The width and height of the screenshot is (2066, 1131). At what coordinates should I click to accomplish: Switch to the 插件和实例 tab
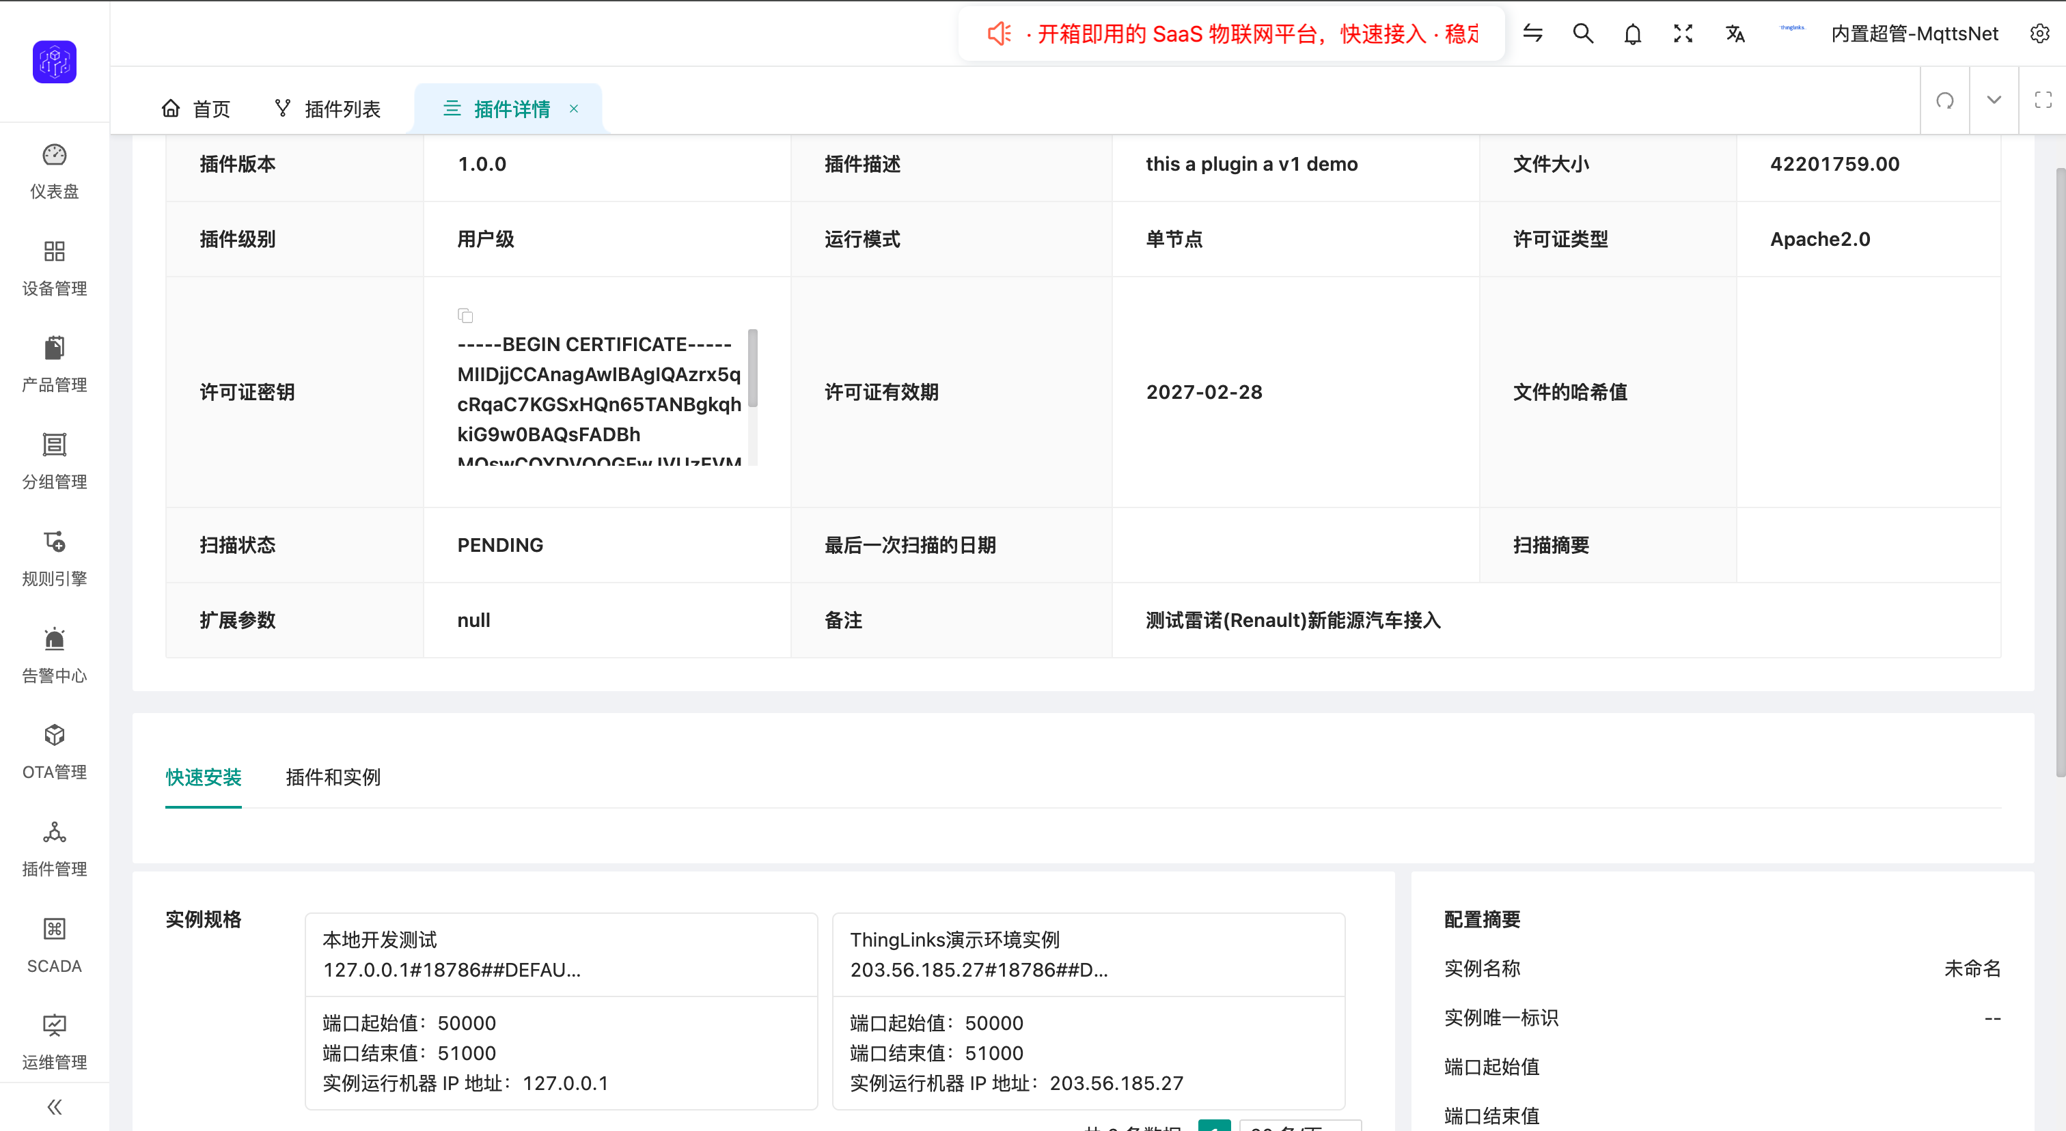coord(333,777)
